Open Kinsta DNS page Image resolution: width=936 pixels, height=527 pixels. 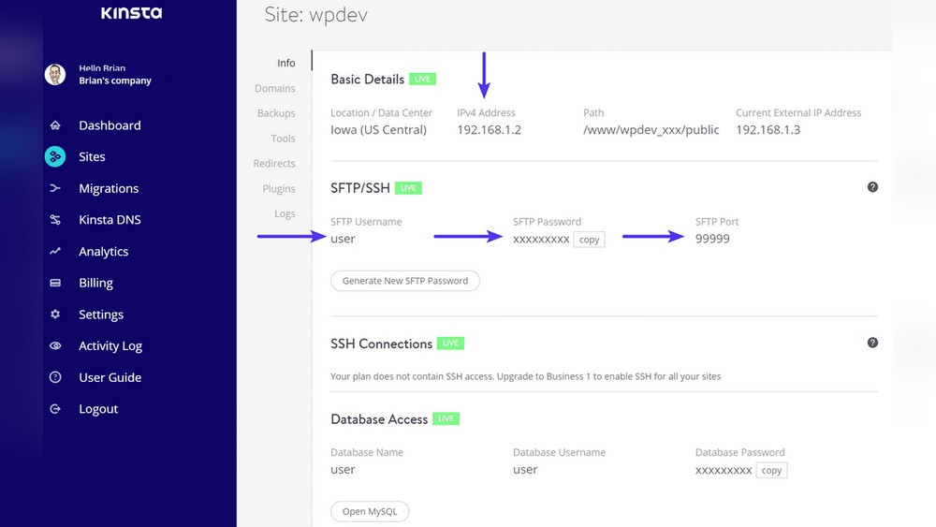pos(110,220)
